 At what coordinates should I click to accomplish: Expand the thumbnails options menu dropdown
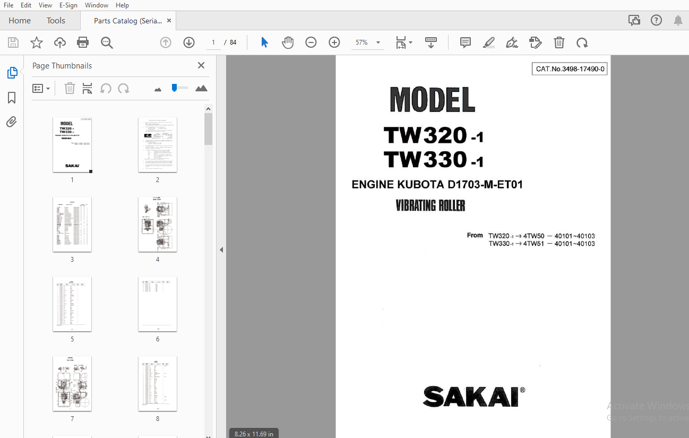41,89
